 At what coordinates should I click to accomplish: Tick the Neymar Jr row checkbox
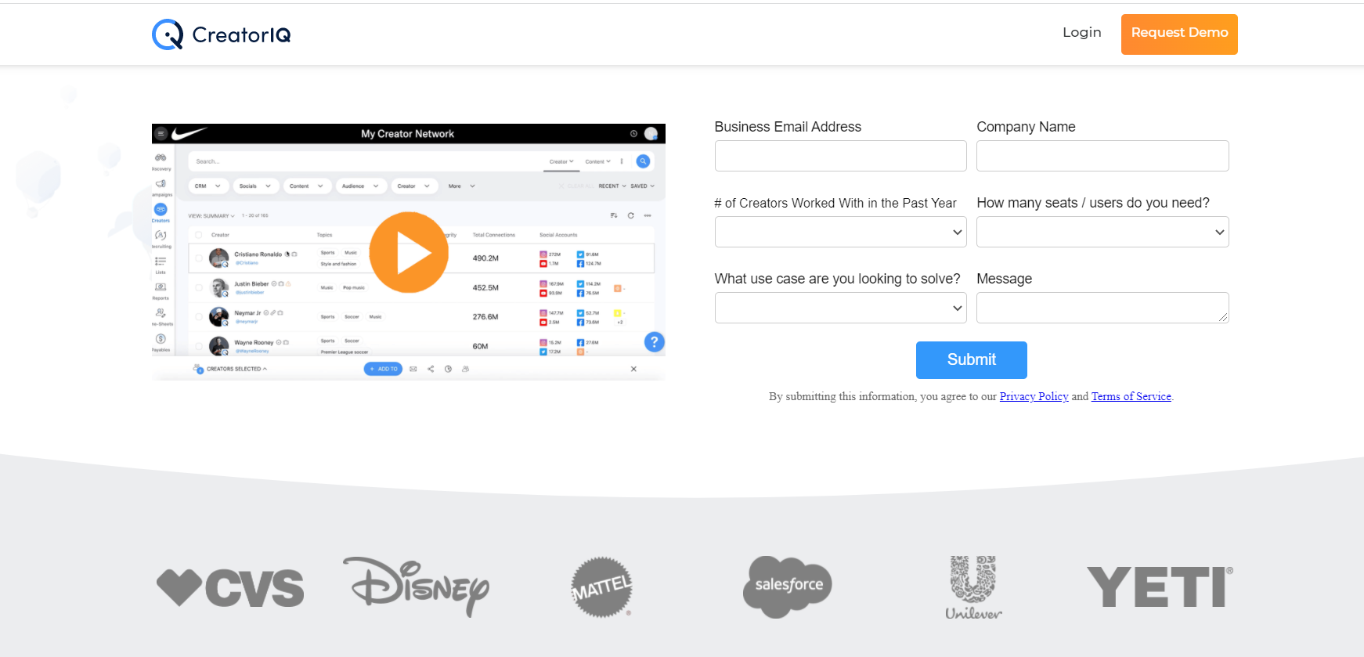(x=199, y=316)
